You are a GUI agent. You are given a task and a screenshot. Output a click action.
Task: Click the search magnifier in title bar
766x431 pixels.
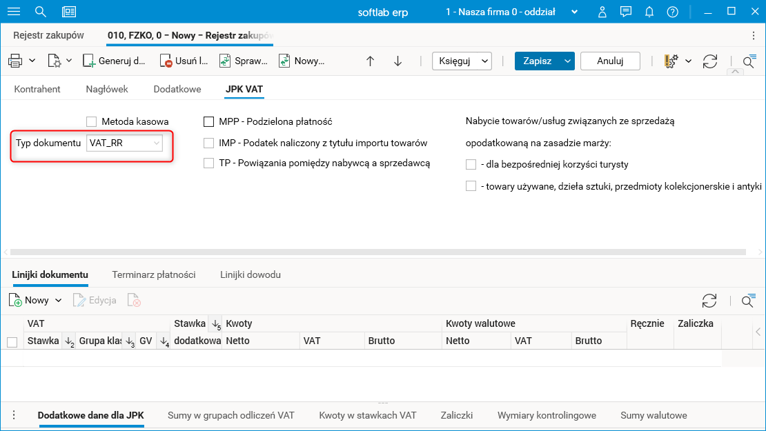40,12
